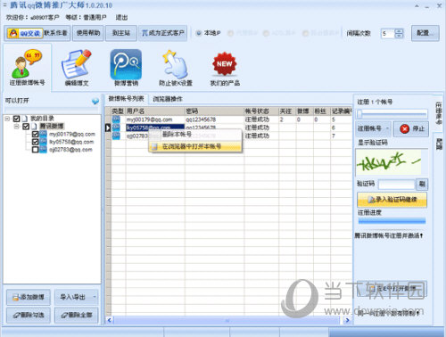Decrease the 间隔次数 spinner value

click(x=399, y=36)
